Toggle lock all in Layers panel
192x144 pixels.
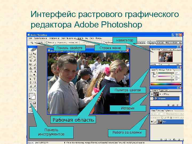point(171,118)
